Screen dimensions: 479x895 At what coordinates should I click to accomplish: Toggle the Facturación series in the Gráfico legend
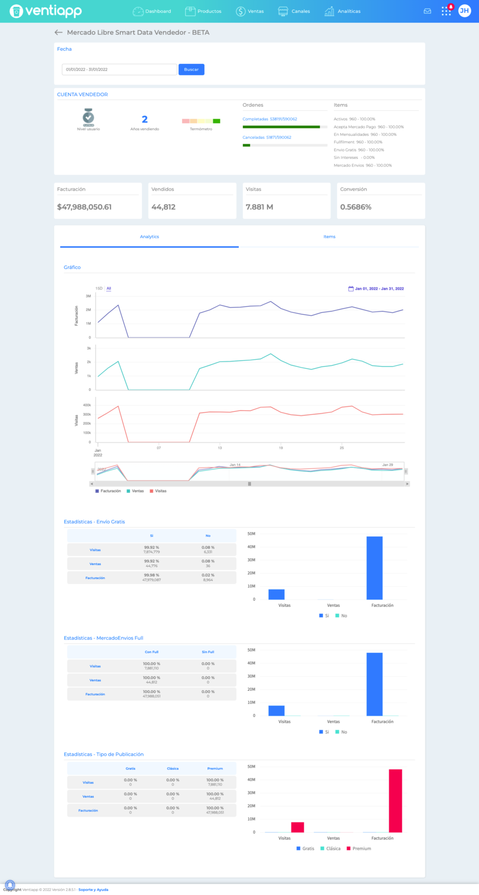(108, 491)
